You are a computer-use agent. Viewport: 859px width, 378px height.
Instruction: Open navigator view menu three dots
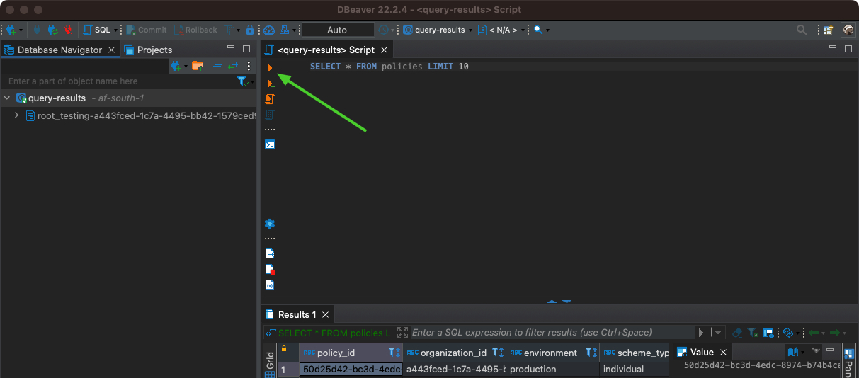click(249, 66)
